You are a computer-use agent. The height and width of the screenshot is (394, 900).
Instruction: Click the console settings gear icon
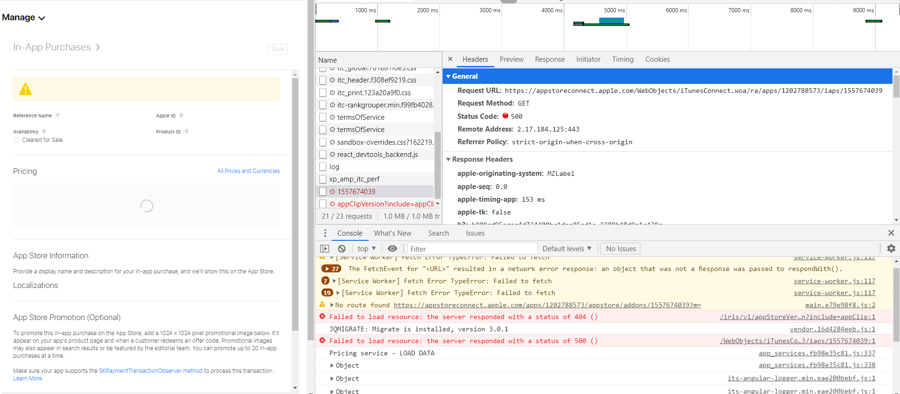pos(891,248)
